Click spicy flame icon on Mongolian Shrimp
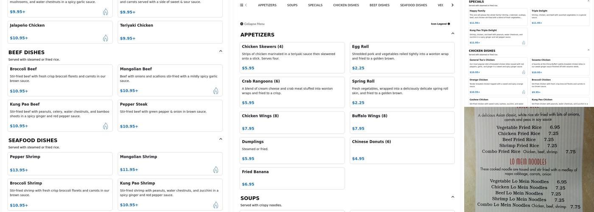Viewport: 594px width, 212px height. click(x=216, y=170)
